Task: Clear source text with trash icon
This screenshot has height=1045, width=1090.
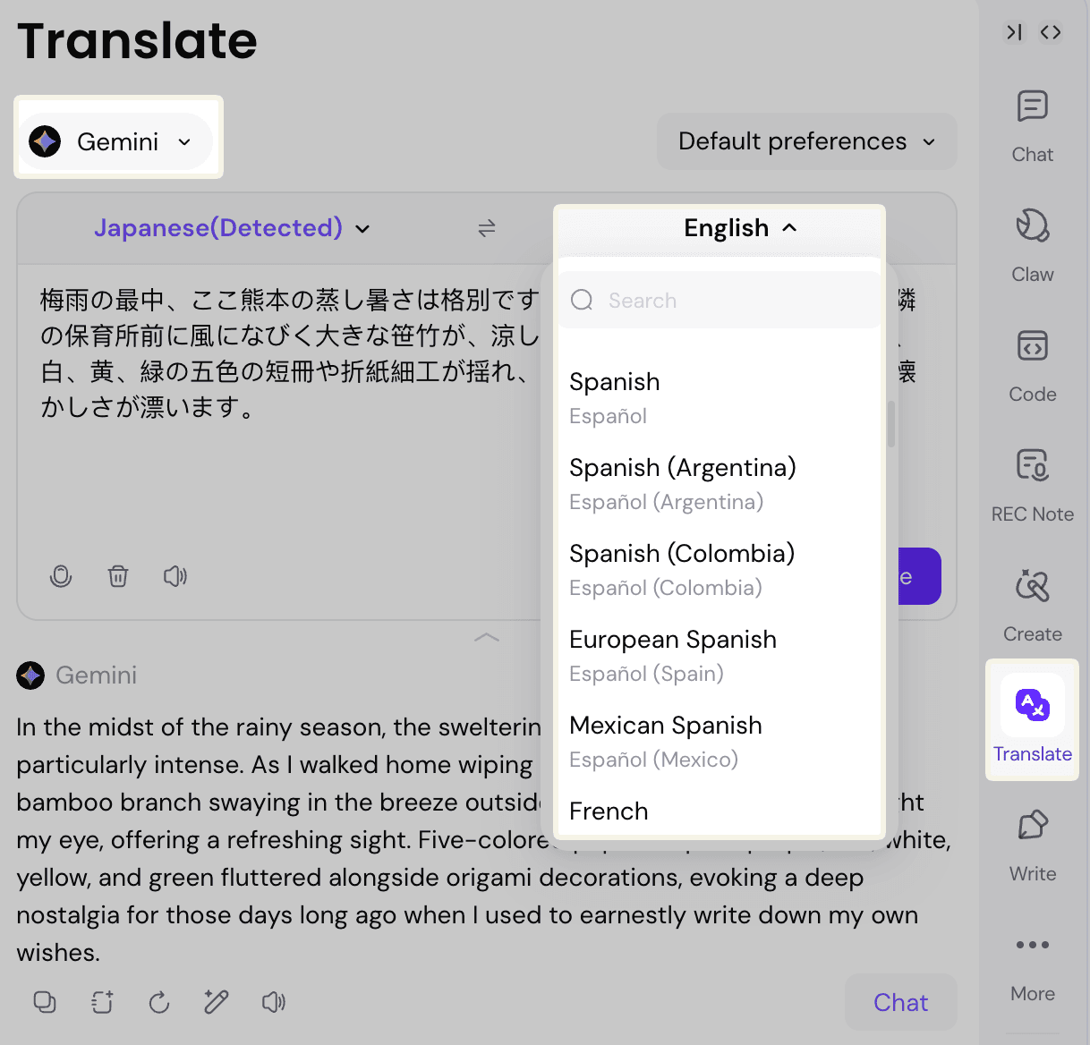Action: [118, 576]
